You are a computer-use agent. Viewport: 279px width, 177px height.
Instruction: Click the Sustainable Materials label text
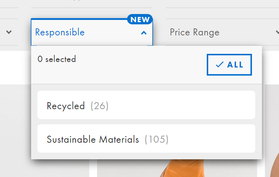(x=93, y=139)
